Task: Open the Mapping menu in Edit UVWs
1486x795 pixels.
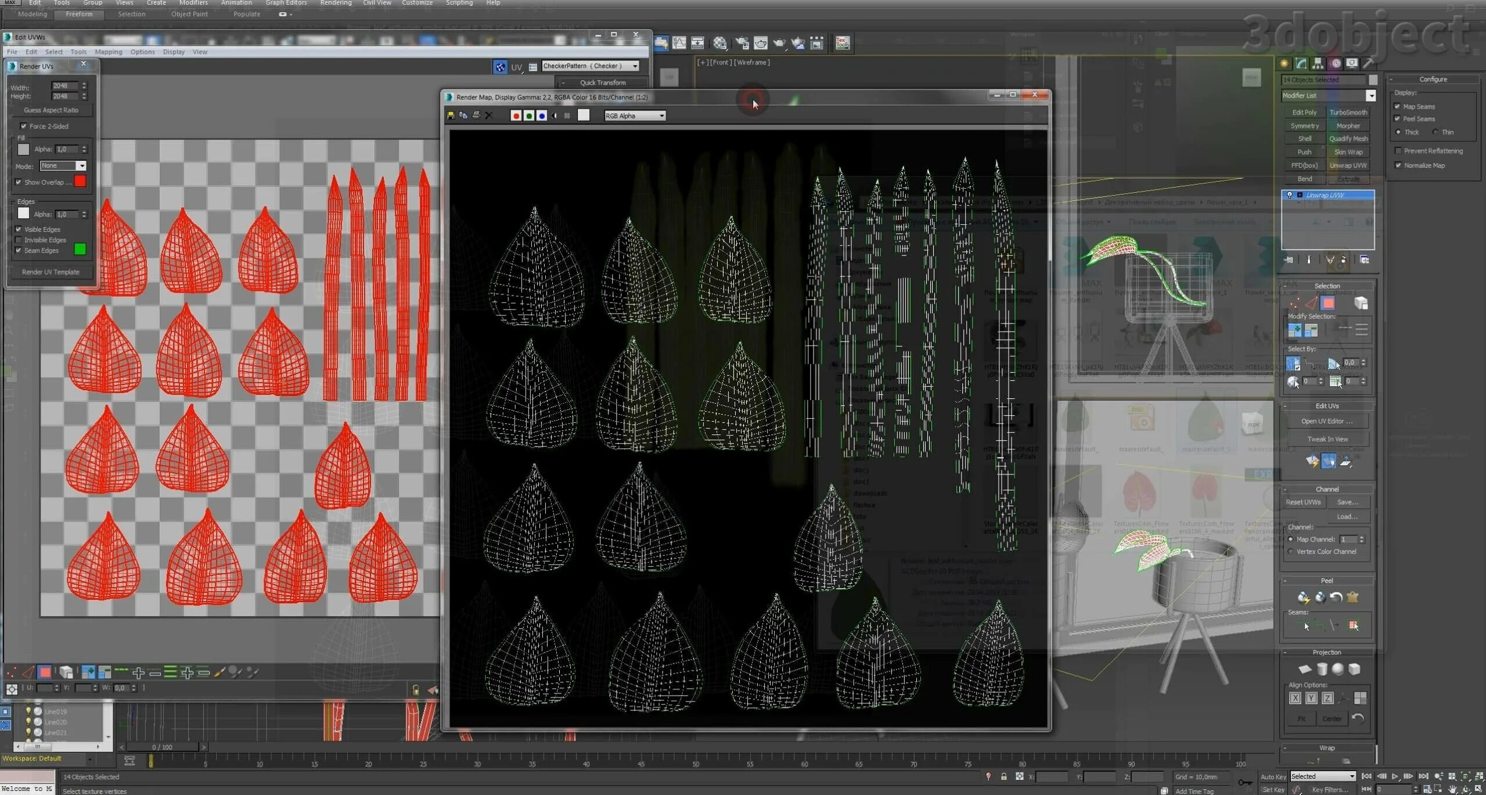Action: (109, 52)
